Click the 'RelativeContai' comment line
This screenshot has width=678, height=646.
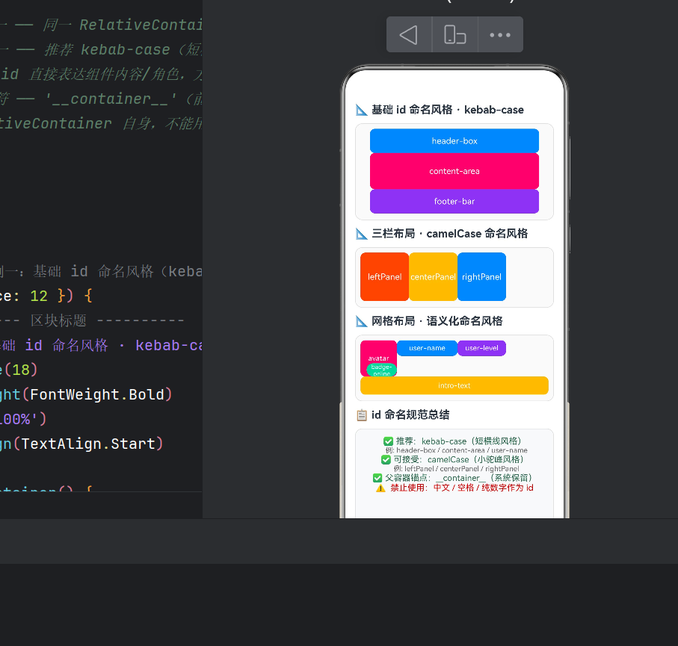click(101, 25)
